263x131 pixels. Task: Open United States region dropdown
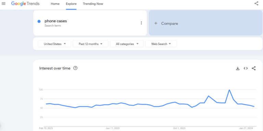[x=54, y=44]
